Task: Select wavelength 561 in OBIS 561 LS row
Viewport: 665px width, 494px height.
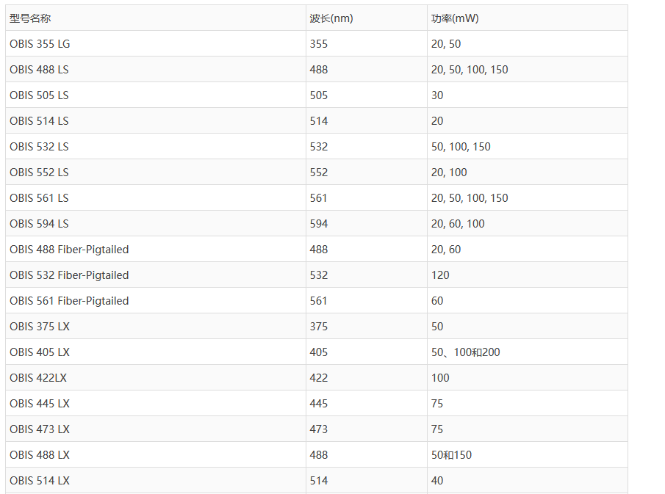Action: [319, 198]
